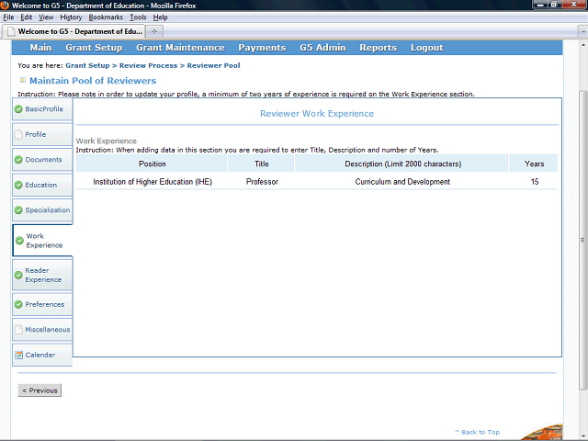
Task: Open the Bookmarks menu in Firefox
Action: tap(106, 17)
